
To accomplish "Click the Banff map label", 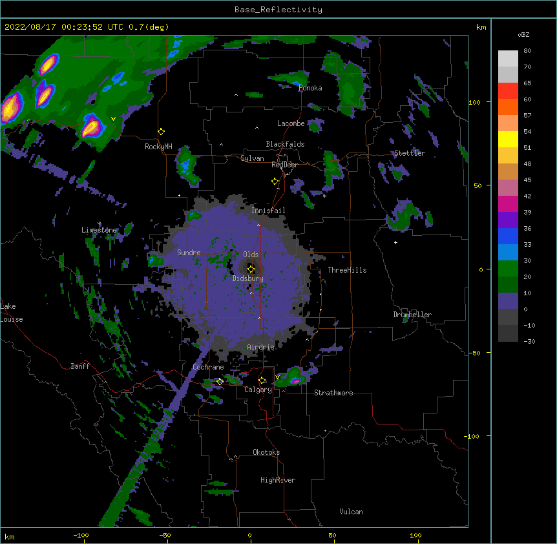I will [x=80, y=366].
